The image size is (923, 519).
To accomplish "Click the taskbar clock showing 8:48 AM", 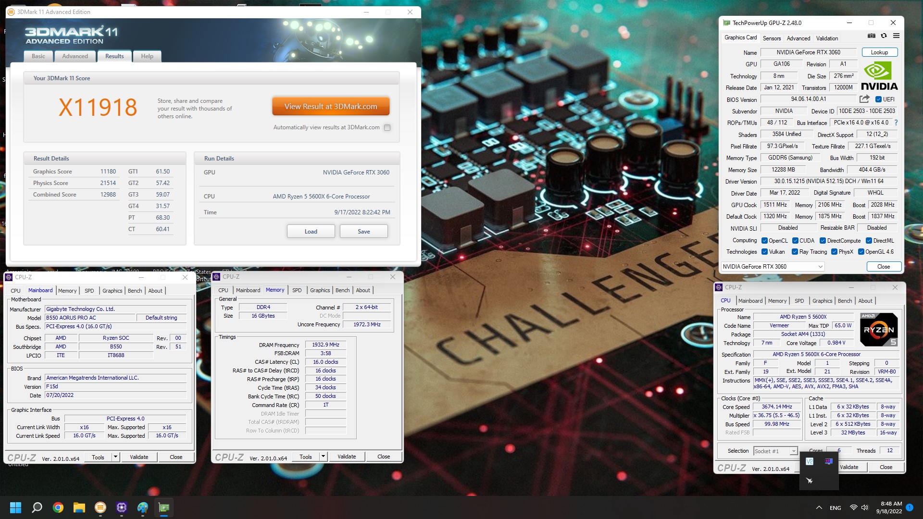I will click(x=889, y=507).
